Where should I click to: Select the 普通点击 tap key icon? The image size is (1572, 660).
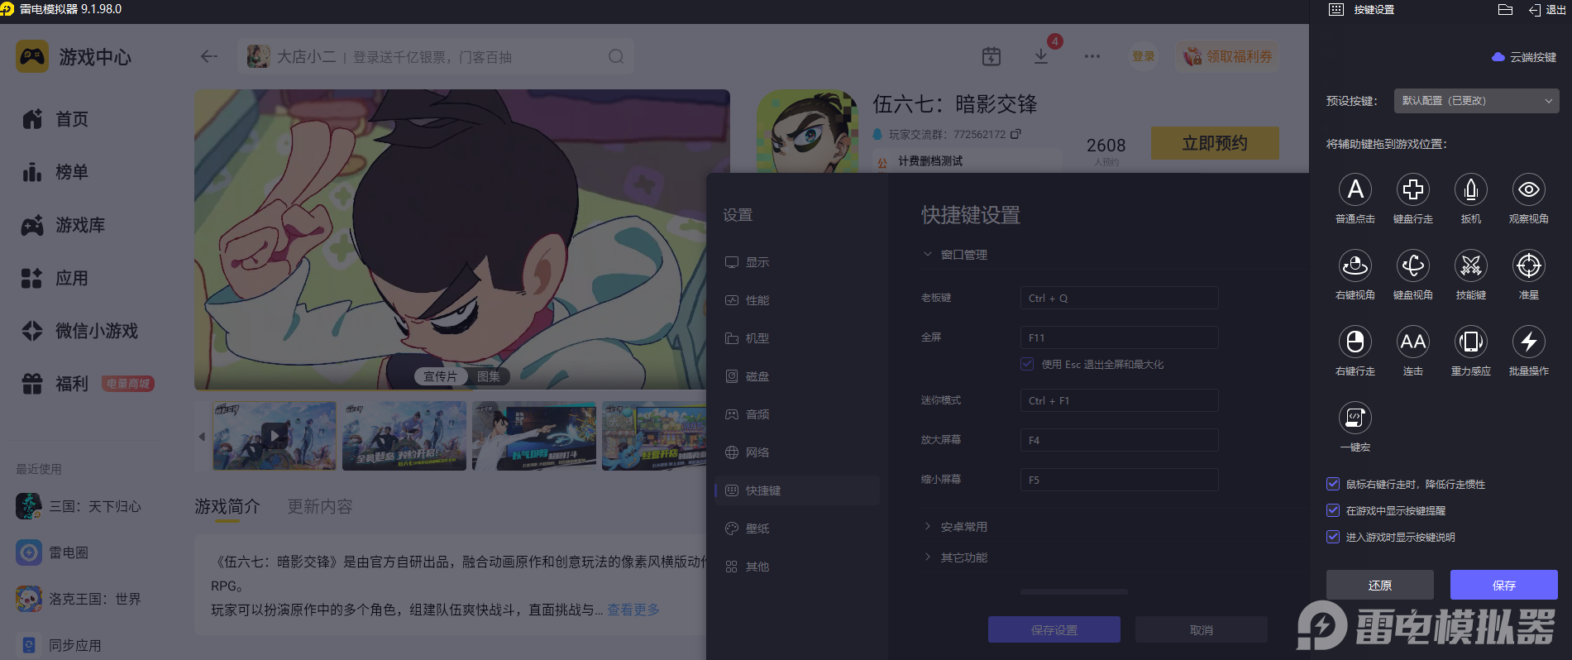[x=1355, y=189]
